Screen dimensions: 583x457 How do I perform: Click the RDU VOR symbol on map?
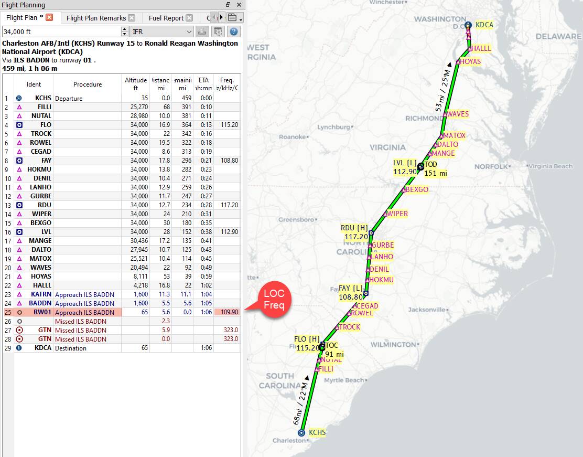pyautogui.click(x=371, y=232)
